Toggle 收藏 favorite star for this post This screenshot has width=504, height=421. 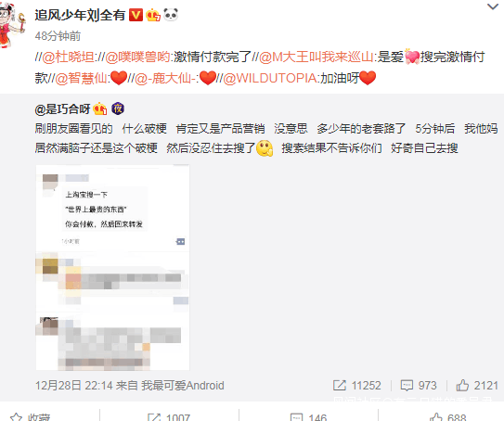[31, 416]
